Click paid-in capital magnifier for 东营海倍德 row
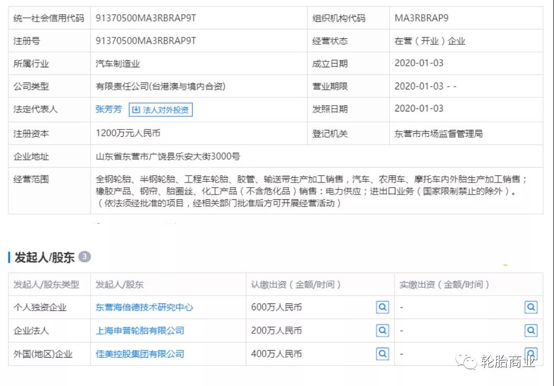Viewport: 554px width, 386px height. click(x=531, y=307)
